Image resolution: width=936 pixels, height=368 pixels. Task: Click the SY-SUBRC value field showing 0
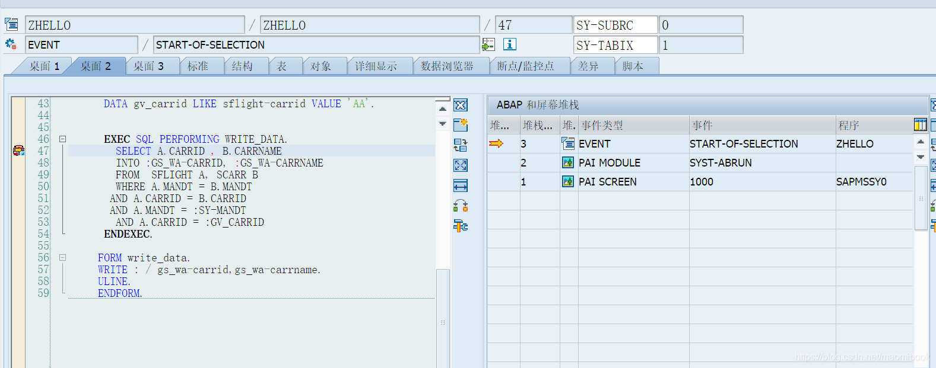701,25
